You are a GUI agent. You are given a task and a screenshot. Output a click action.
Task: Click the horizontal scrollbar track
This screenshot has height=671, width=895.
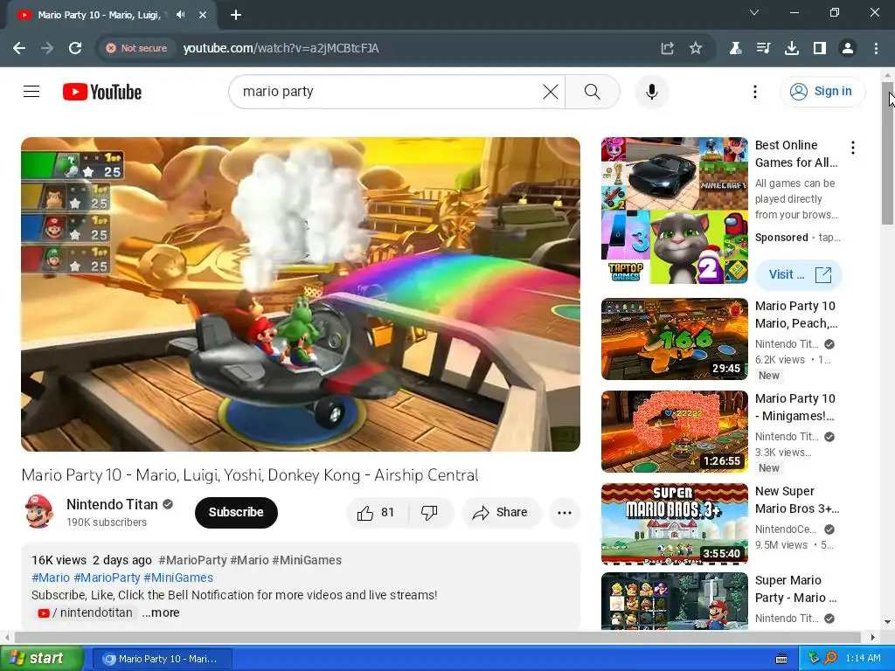coord(438,637)
